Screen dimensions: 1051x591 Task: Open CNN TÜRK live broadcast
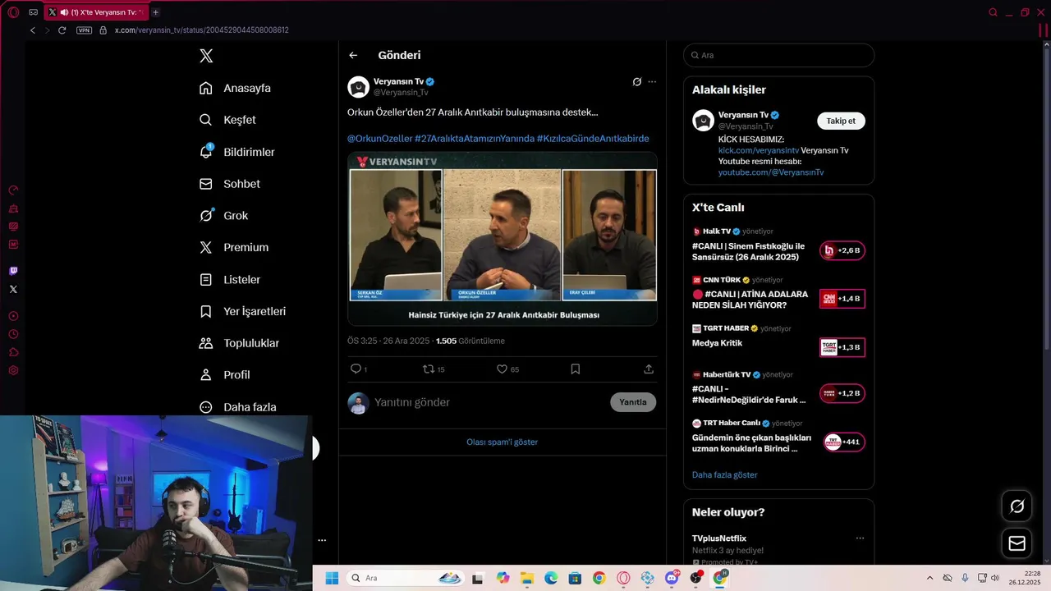coord(778,293)
